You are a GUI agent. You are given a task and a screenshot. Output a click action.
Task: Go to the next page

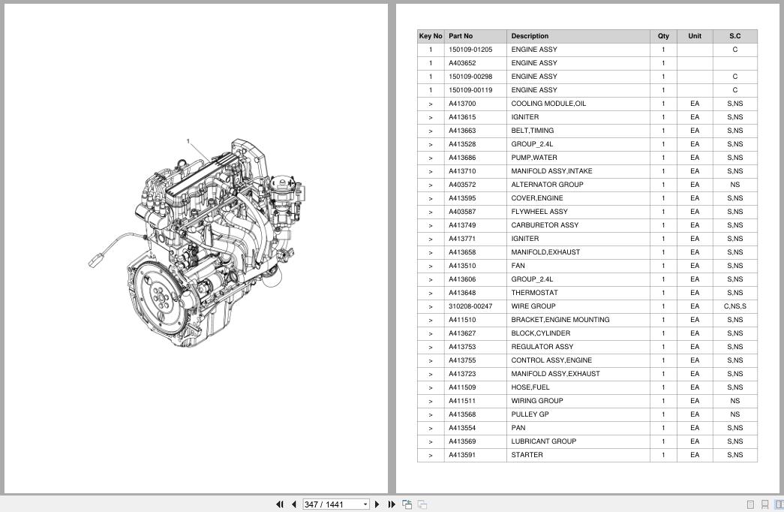pos(377,504)
